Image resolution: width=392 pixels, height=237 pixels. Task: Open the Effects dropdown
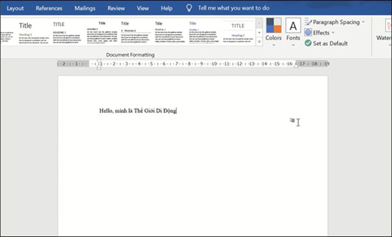333,32
